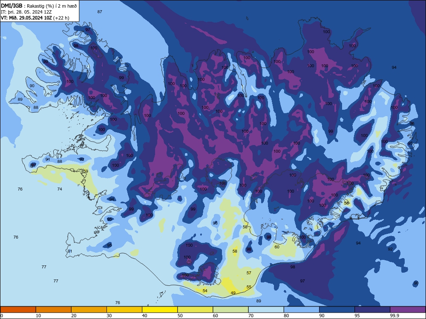Click the '96' humidity value on the map
The image size is (426, 319).
412,123
